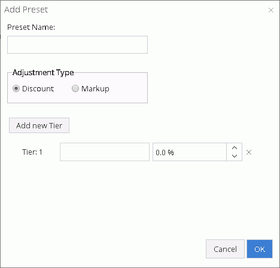Viewport: 280px width, 268px height.
Task: Decrease the tier percentage with down arrow
Action: (235, 156)
